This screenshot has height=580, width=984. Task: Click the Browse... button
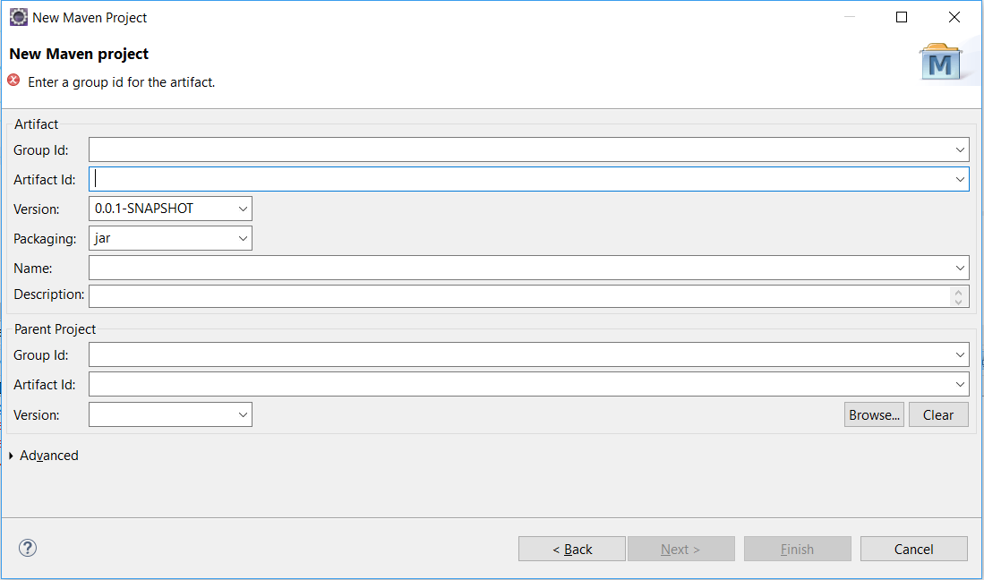pyautogui.click(x=874, y=415)
